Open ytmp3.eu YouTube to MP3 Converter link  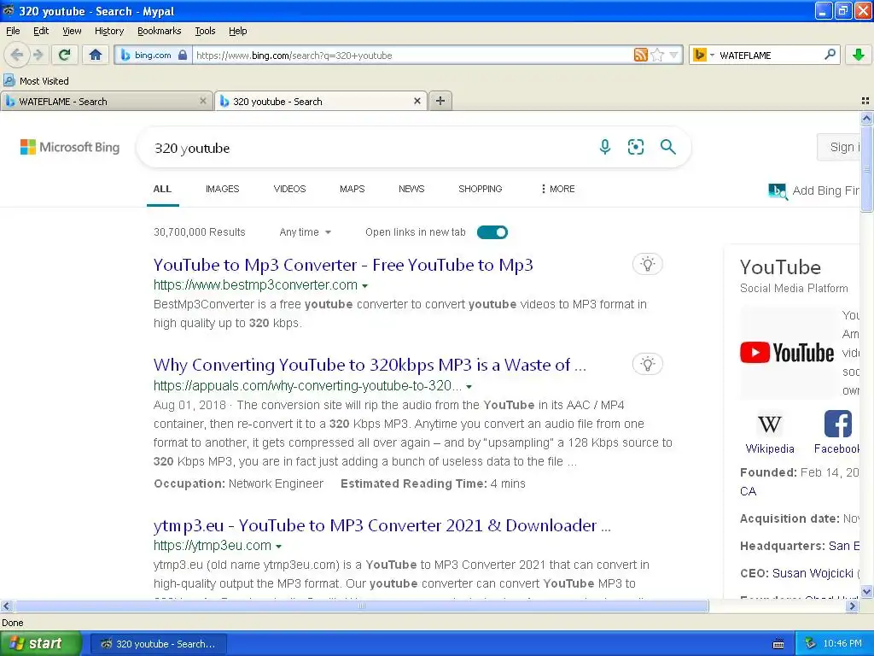click(x=382, y=525)
